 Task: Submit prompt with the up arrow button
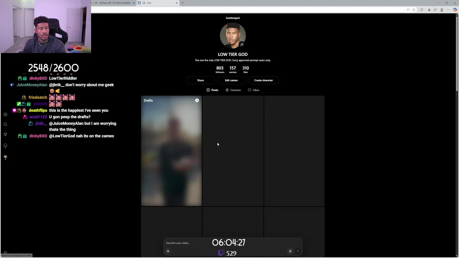298,251
